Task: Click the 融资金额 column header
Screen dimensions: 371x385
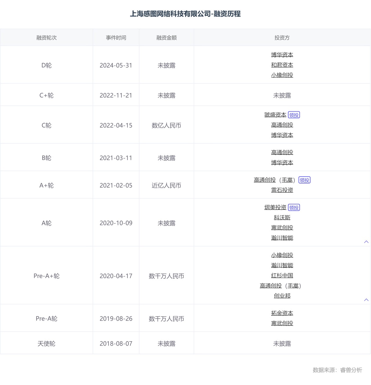Action: [166, 38]
